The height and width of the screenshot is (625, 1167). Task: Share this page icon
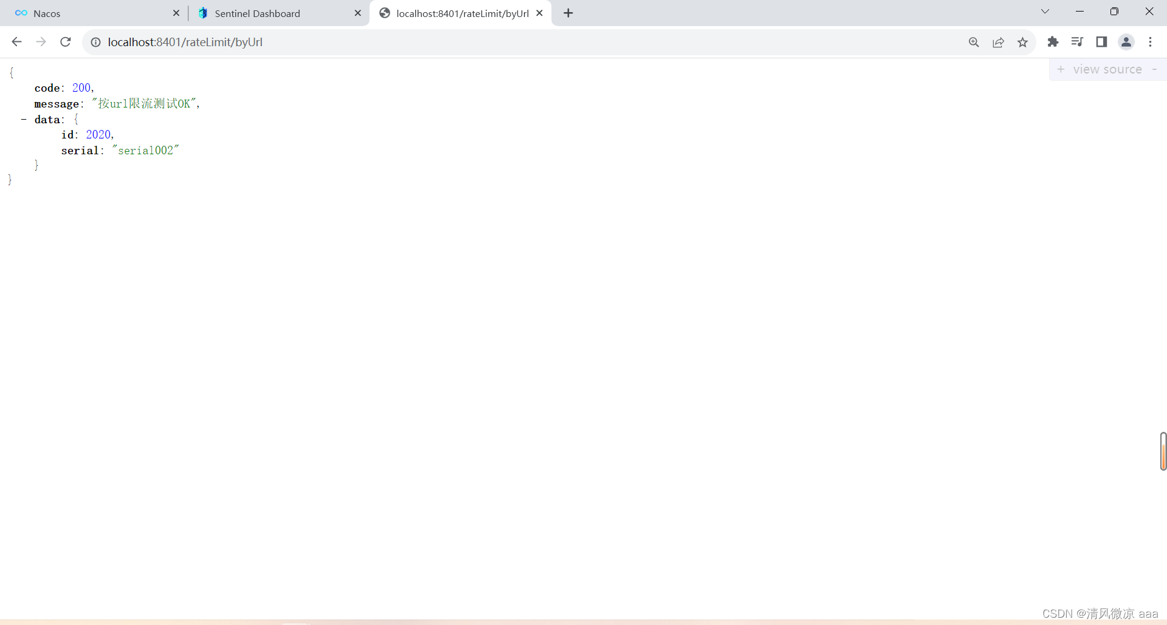(x=998, y=42)
